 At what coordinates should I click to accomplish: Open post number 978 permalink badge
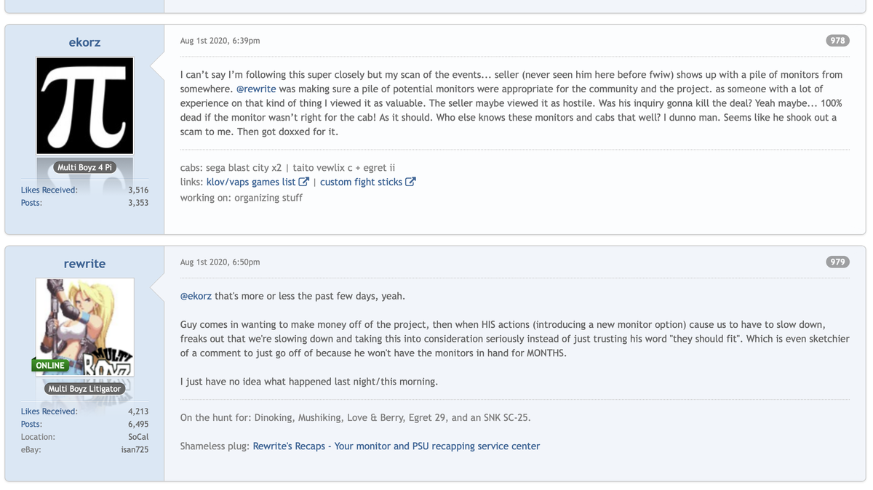click(838, 41)
